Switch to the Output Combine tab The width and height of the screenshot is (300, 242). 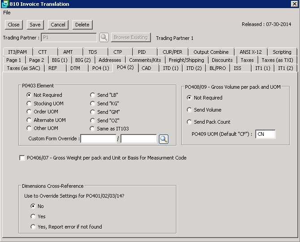click(211, 52)
